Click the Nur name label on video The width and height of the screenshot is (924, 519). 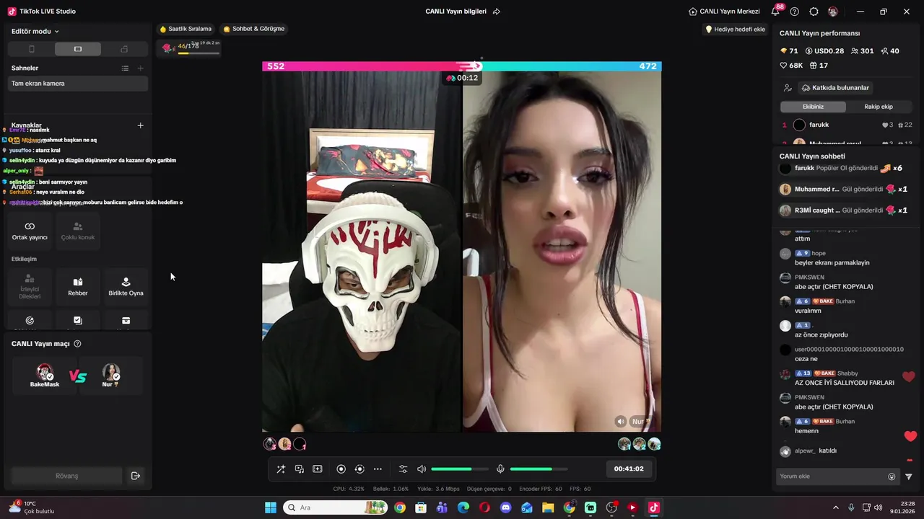coord(641,422)
